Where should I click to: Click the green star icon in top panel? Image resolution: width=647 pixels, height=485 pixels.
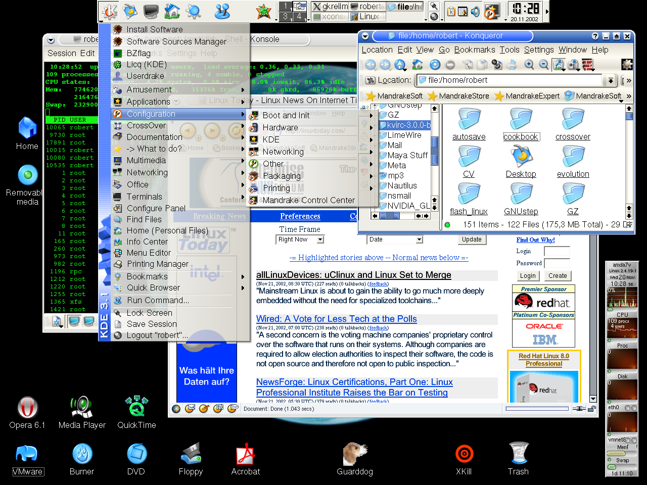point(263,11)
